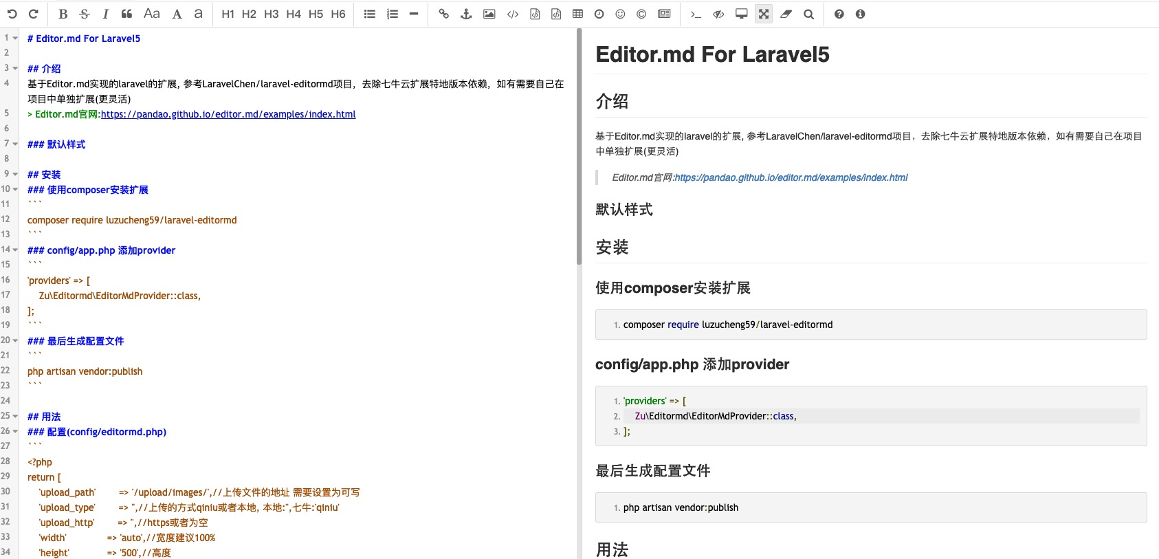Open search with magnifier icon
Viewport: 1159px width, 559px height.
click(x=808, y=14)
